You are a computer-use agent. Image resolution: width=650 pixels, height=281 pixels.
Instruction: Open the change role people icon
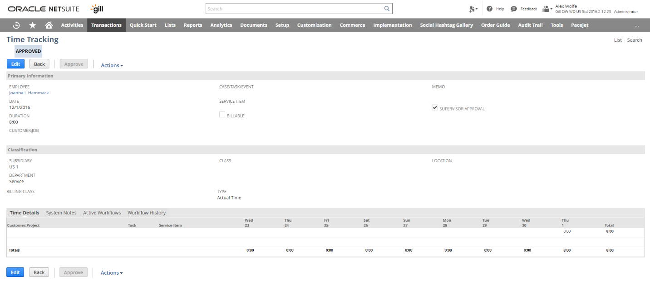547,9
